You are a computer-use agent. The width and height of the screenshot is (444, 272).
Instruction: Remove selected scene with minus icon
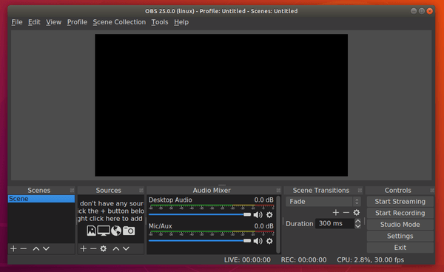[24, 248]
